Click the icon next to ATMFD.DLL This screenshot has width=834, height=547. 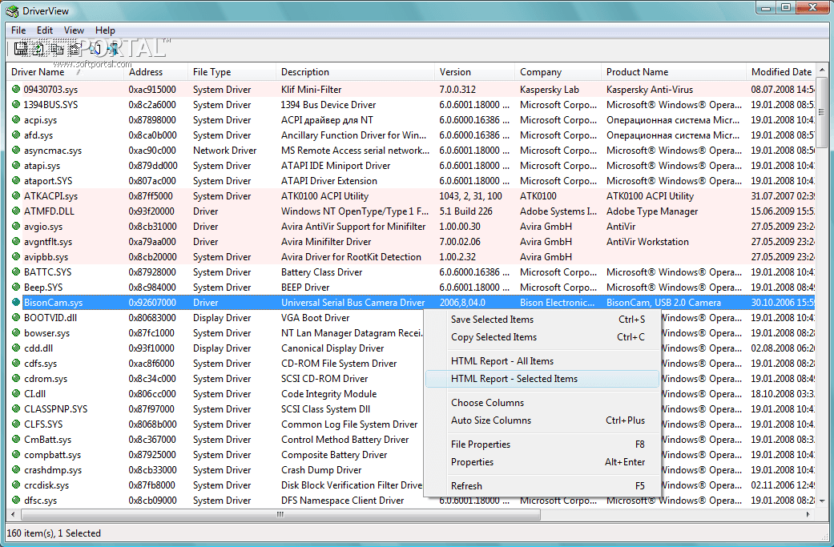pos(16,211)
